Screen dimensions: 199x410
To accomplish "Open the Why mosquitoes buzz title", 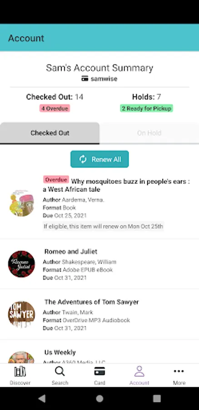I will coord(117,185).
